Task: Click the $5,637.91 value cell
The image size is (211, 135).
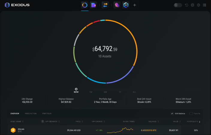Action: [174, 130]
